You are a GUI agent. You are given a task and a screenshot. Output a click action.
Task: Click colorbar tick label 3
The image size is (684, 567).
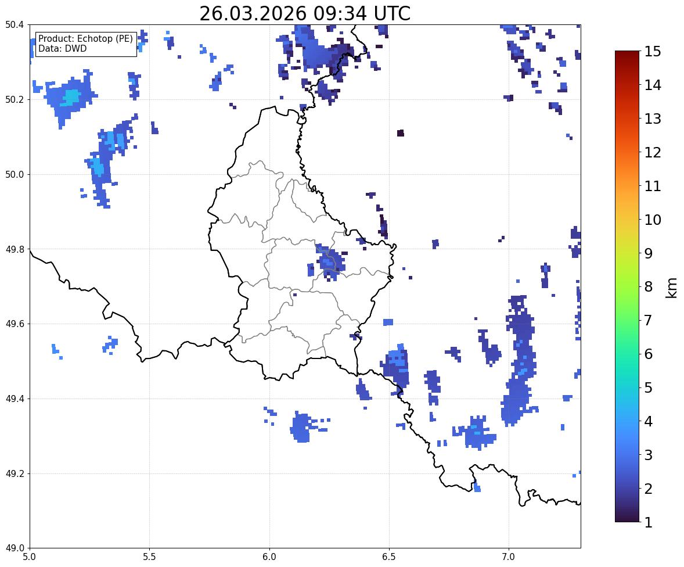pos(649,455)
